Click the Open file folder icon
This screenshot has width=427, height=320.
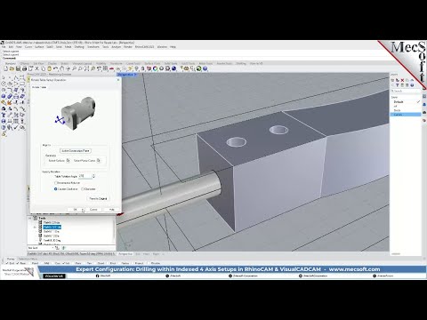click(x=12, y=68)
